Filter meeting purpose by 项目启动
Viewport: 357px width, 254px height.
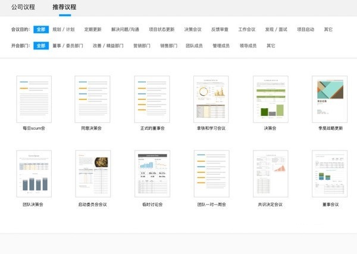[x=306, y=29]
